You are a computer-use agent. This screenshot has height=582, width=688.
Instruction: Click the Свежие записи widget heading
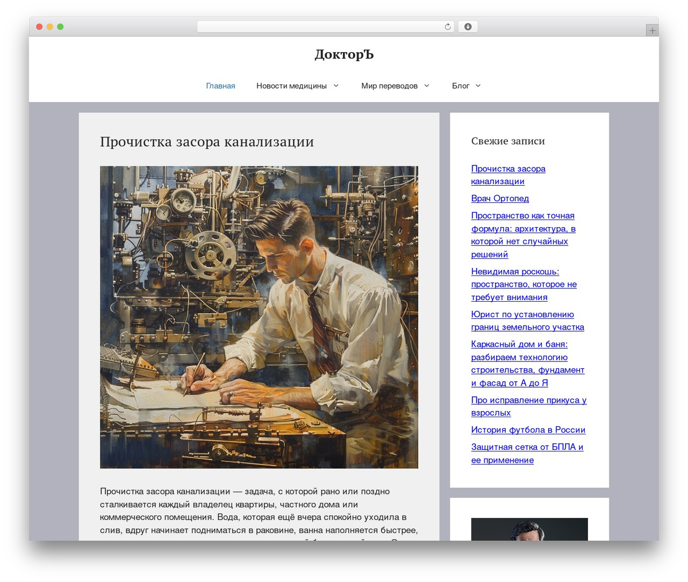508,141
